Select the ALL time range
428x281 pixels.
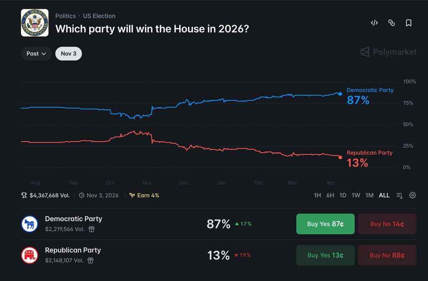pyautogui.click(x=384, y=195)
